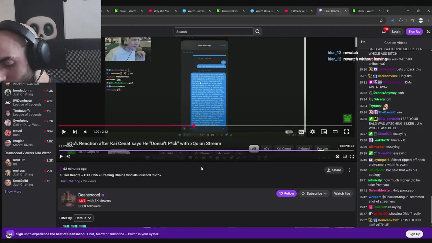Select the 'Related' chip
The width and height of the screenshot is (432, 243).
click(304, 148)
